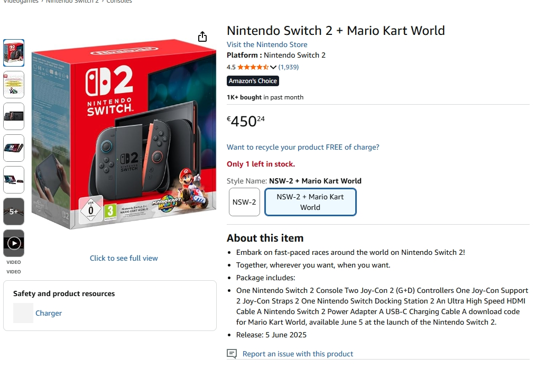Select the third thumbnail showing docked console

14,116
